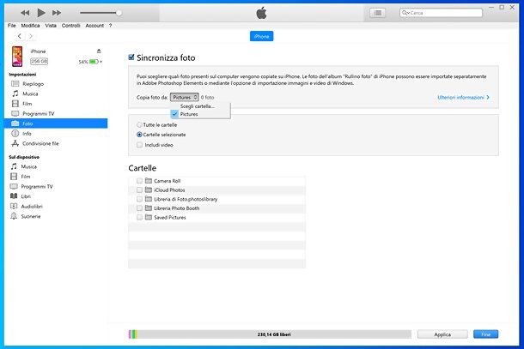Click the 0 foto count text
This screenshot has width=524, height=349.
(x=208, y=98)
